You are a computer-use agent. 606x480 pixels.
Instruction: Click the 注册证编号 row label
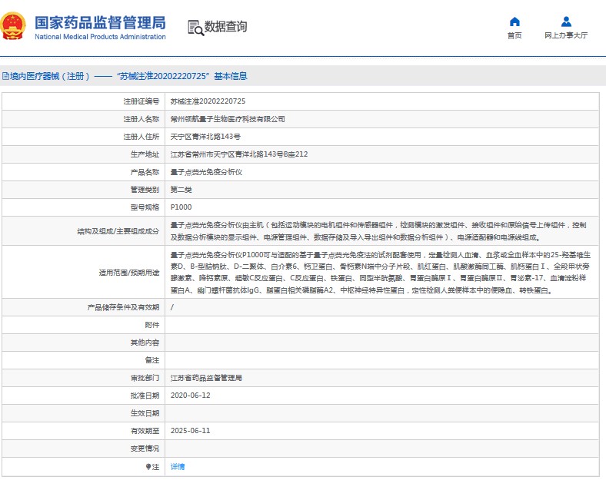click(x=142, y=101)
